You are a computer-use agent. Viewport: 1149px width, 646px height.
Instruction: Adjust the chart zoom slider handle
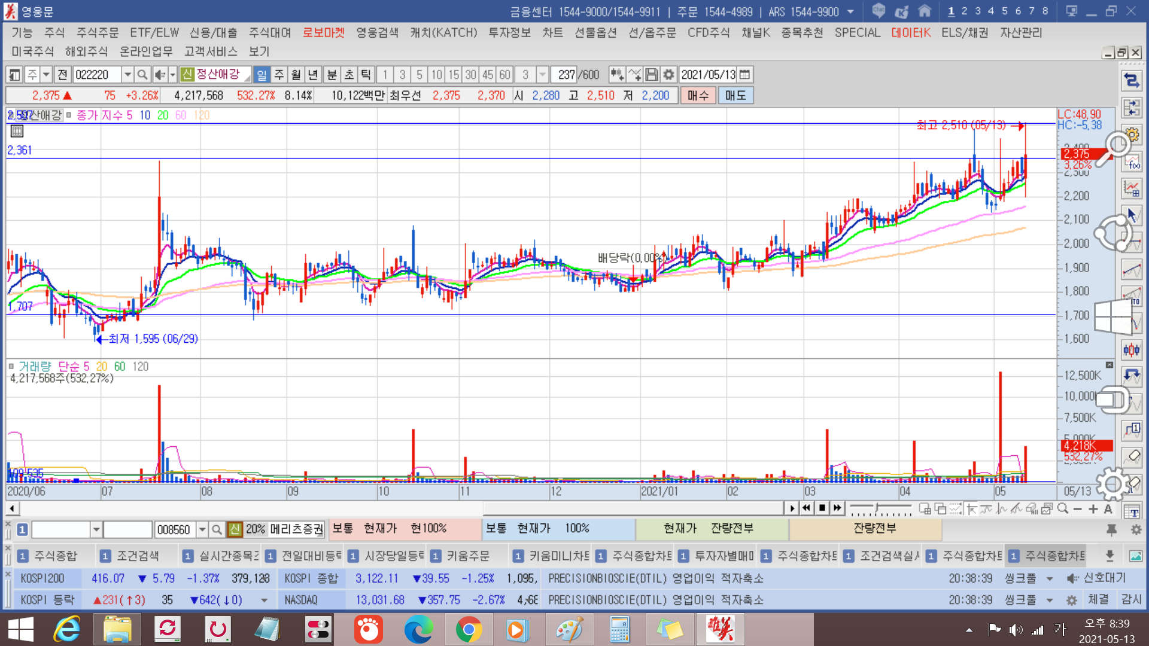[877, 509]
